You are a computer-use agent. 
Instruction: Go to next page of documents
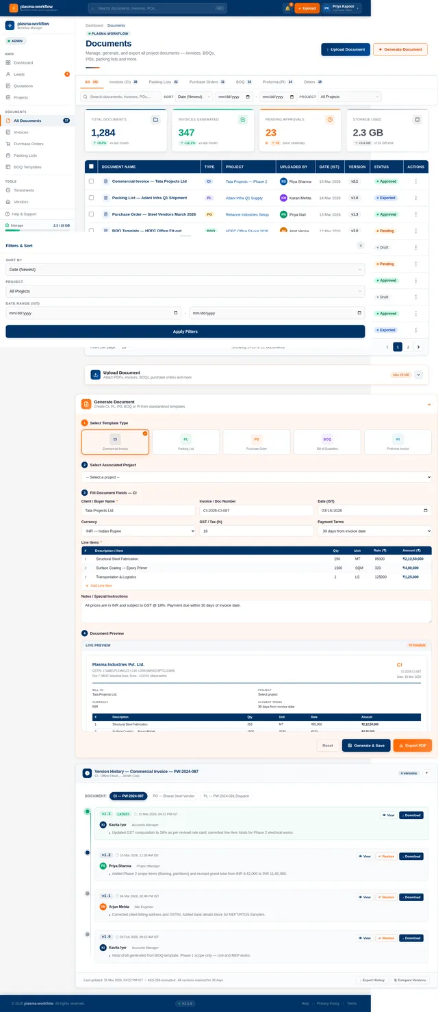pos(419,347)
